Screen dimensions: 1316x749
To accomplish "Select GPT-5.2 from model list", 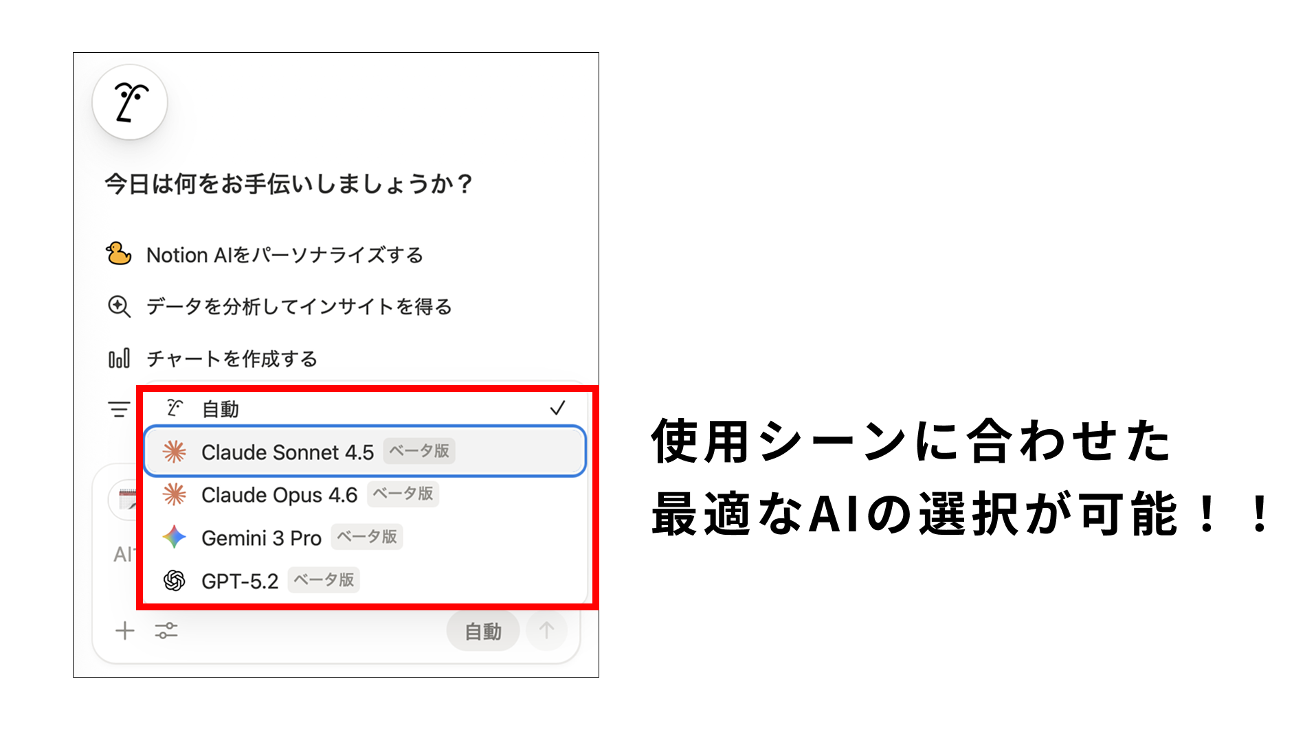I will (x=365, y=581).
